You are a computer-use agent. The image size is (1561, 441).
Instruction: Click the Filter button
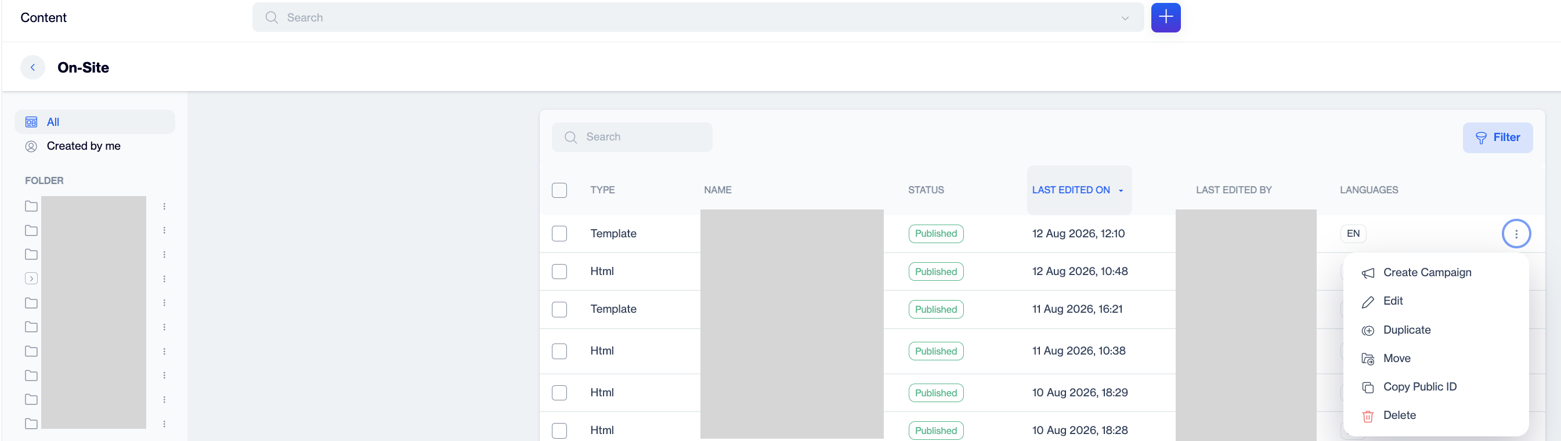pyautogui.click(x=1497, y=138)
